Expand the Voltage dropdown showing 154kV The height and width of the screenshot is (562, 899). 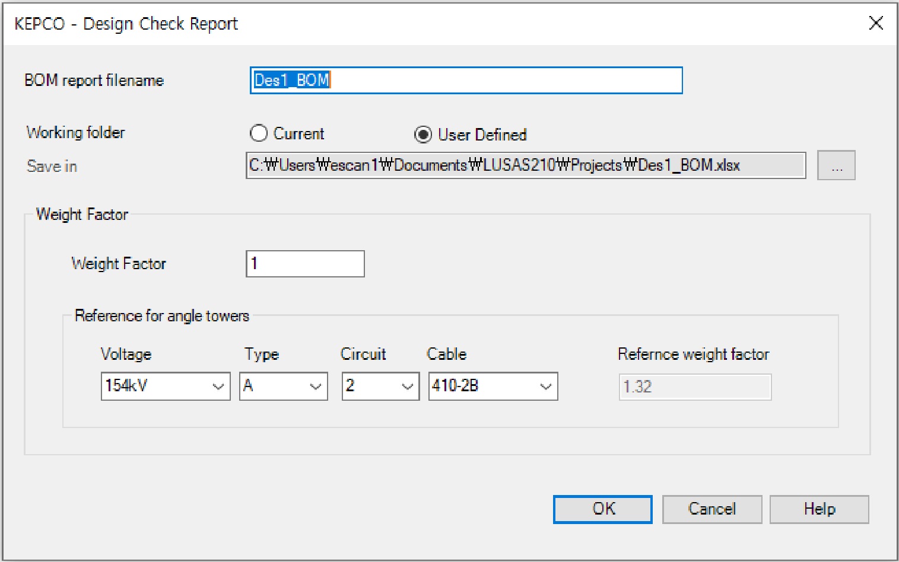pos(166,387)
